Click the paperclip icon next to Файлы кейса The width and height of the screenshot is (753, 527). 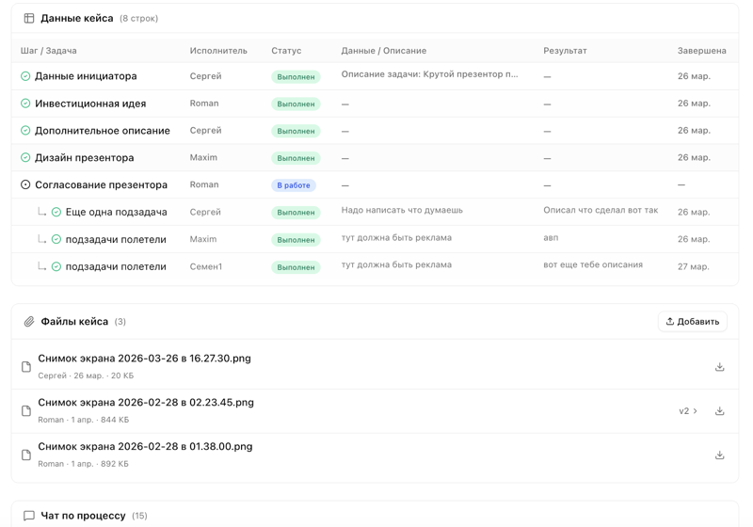coord(29,322)
